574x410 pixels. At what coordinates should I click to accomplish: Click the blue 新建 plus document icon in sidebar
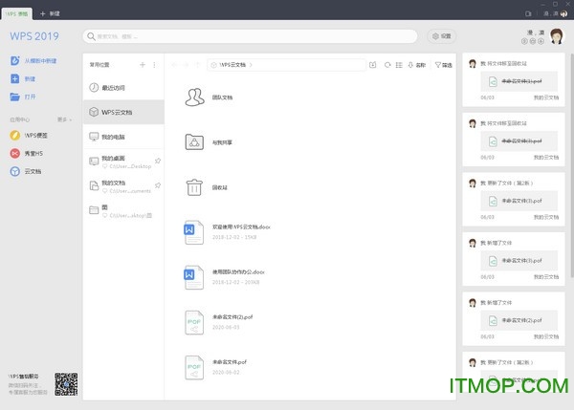pos(15,78)
